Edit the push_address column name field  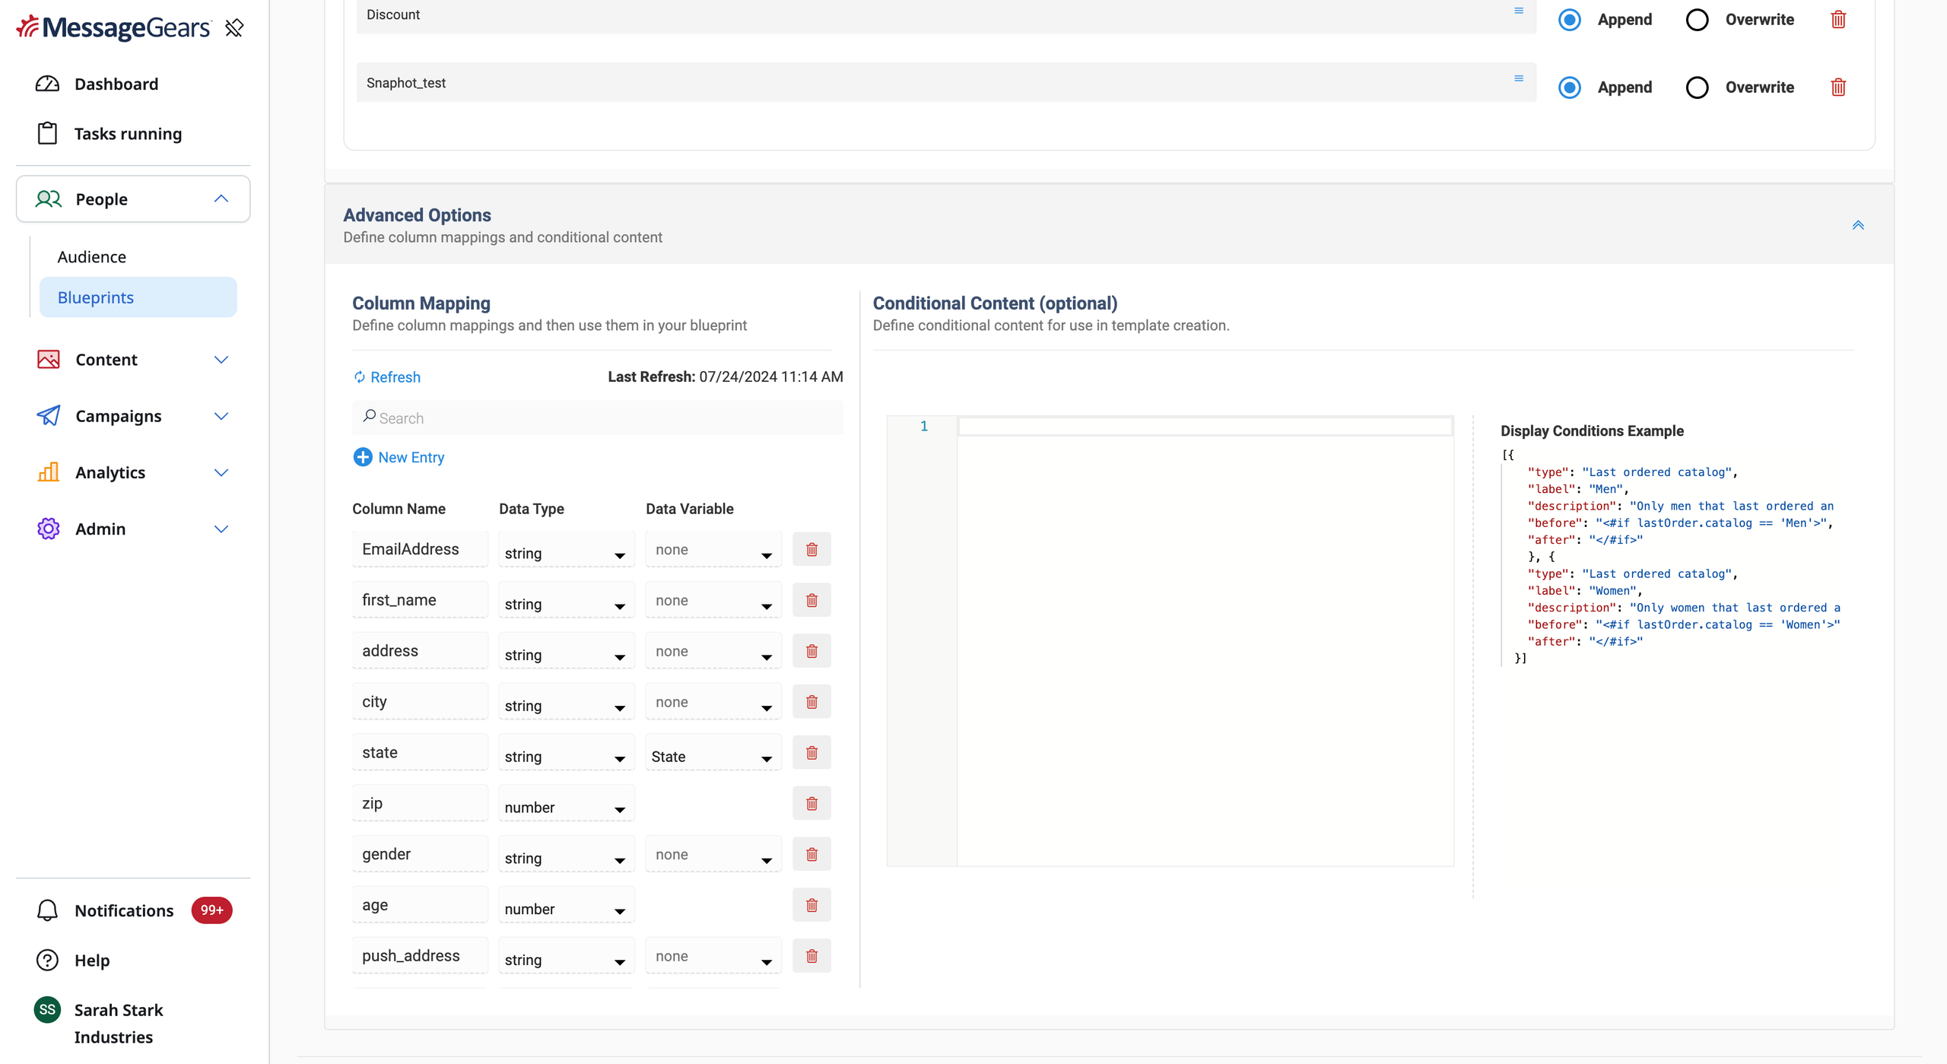pos(420,956)
